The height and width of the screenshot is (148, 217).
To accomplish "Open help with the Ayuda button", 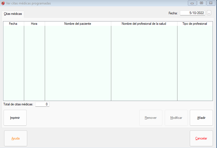I will [x=15, y=138].
